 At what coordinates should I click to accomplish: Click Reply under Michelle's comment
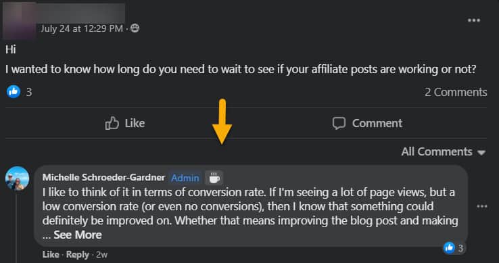[x=77, y=255]
